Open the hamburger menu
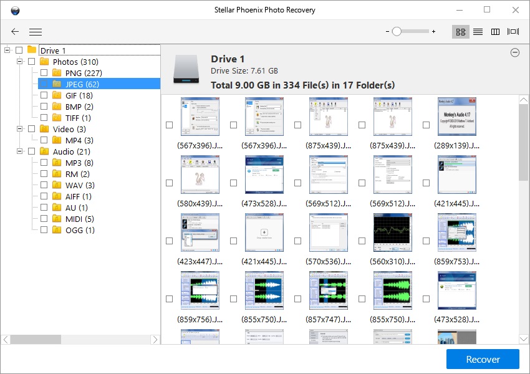This screenshot has height=374, width=530. coord(36,31)
